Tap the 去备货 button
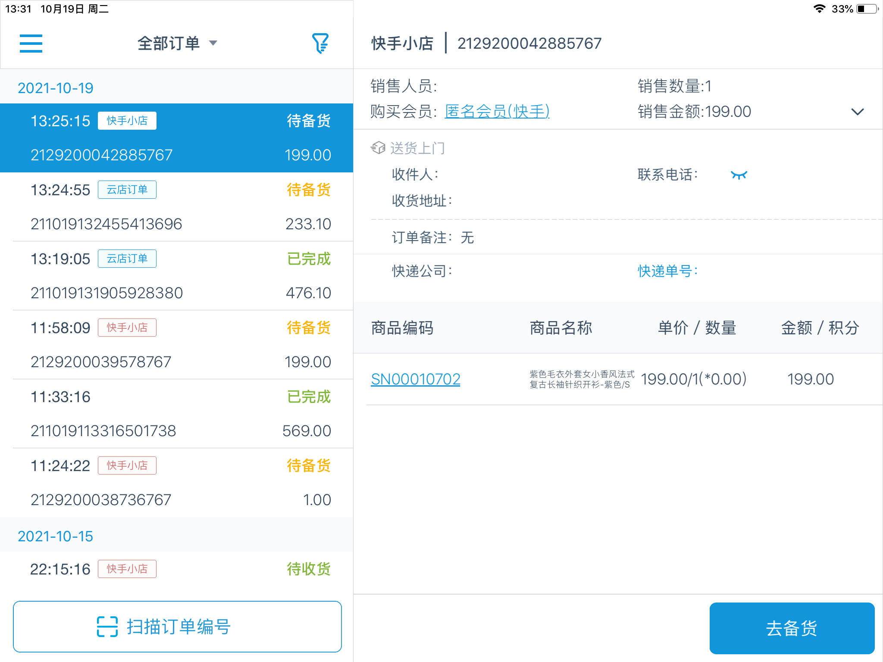 point(792,628)
